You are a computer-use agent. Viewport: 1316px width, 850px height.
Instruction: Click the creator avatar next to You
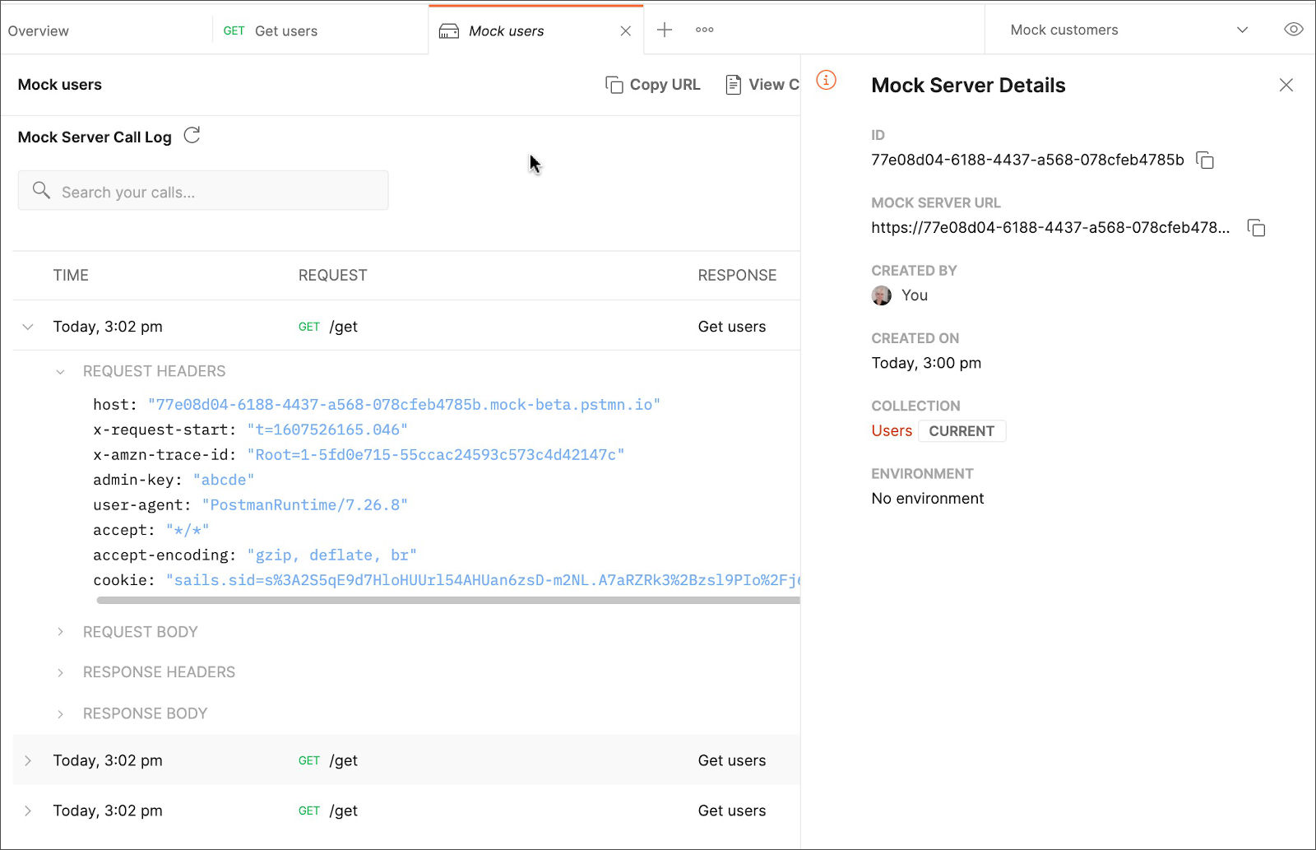click(881, 295)
